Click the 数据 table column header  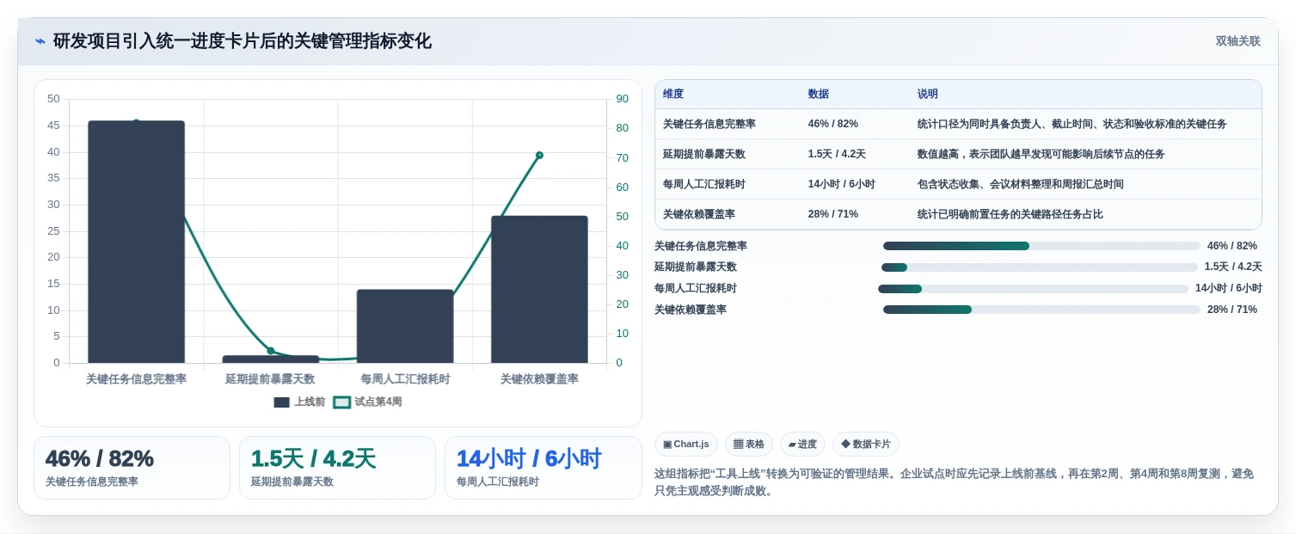[x=819, y=94]
